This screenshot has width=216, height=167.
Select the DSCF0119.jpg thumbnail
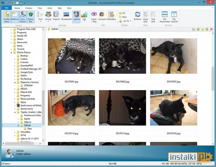123,108
